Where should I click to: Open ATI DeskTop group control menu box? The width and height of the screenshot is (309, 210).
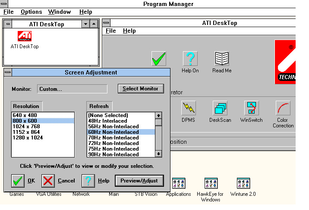click(x=8, y=24)
